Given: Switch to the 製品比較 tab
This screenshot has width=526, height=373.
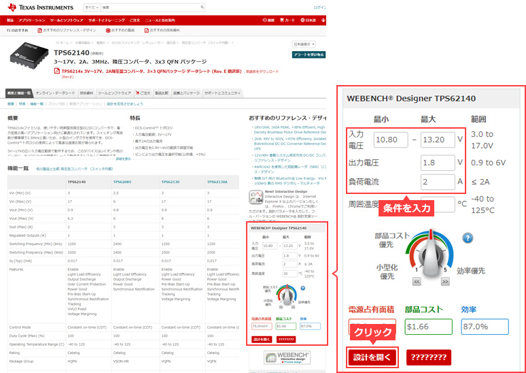Looking at the screenshot, I should click(162, 93).
